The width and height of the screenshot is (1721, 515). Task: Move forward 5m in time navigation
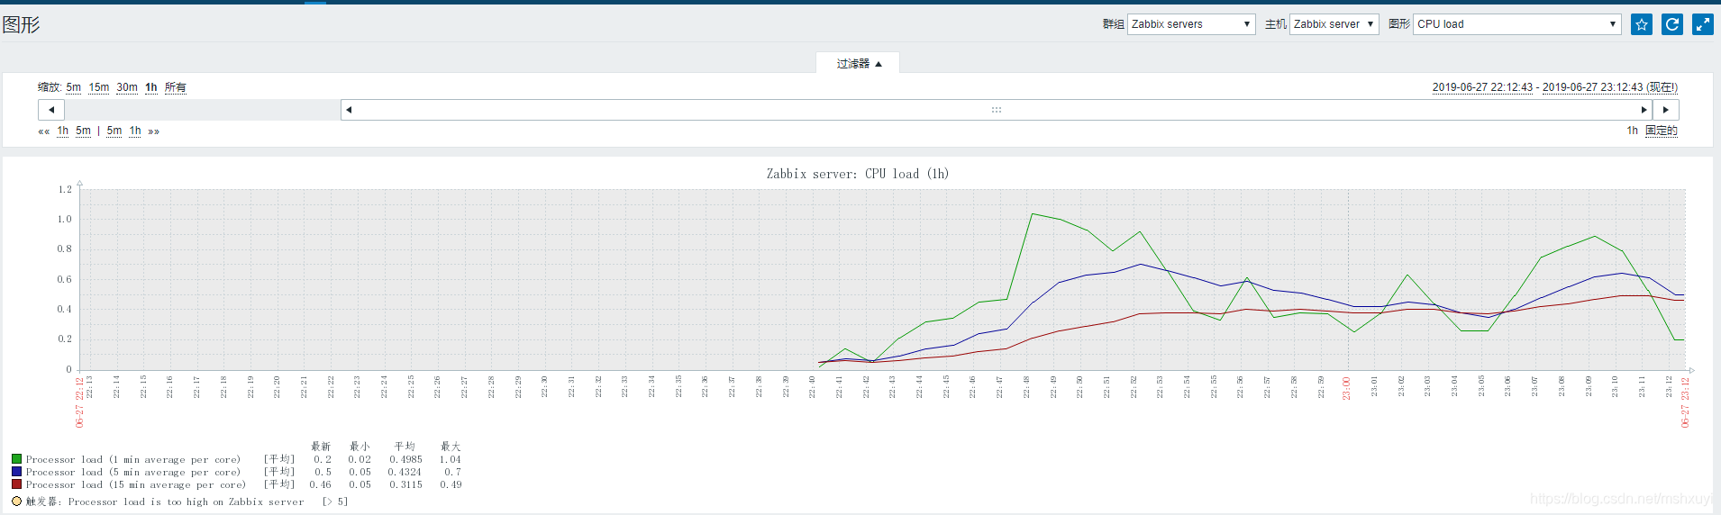point(114,131)
